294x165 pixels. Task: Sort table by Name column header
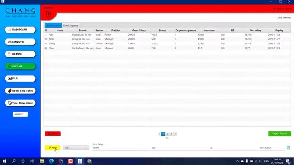point(60,30)
